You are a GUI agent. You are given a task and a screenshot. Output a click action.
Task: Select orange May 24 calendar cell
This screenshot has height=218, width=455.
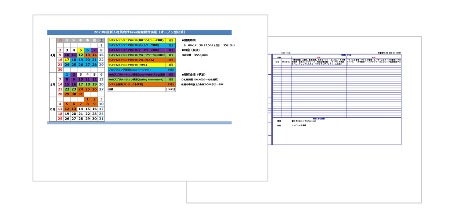81,89
